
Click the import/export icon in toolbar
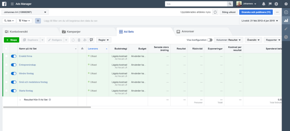click(91, 40)
